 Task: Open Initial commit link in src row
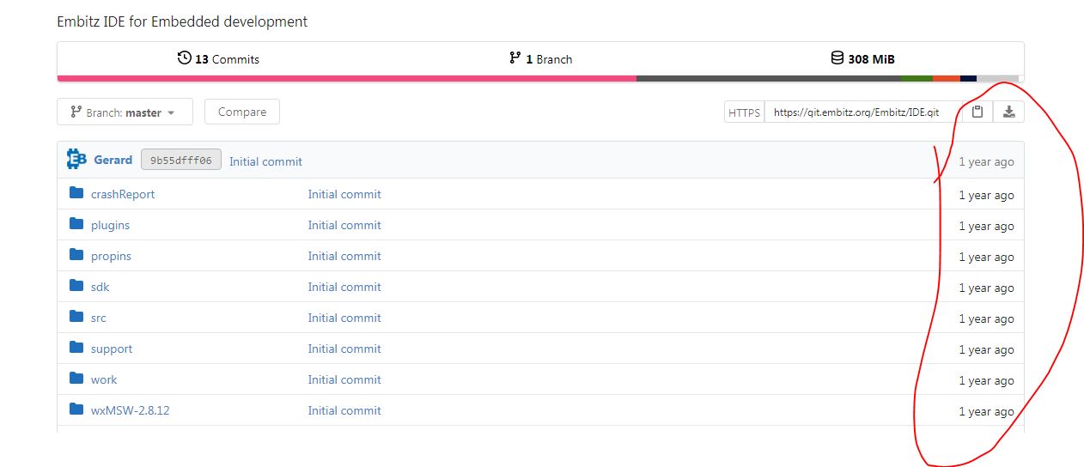tap(344, 318)
